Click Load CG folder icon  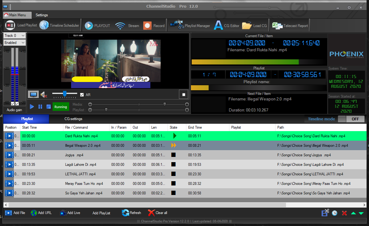point(247,26)
